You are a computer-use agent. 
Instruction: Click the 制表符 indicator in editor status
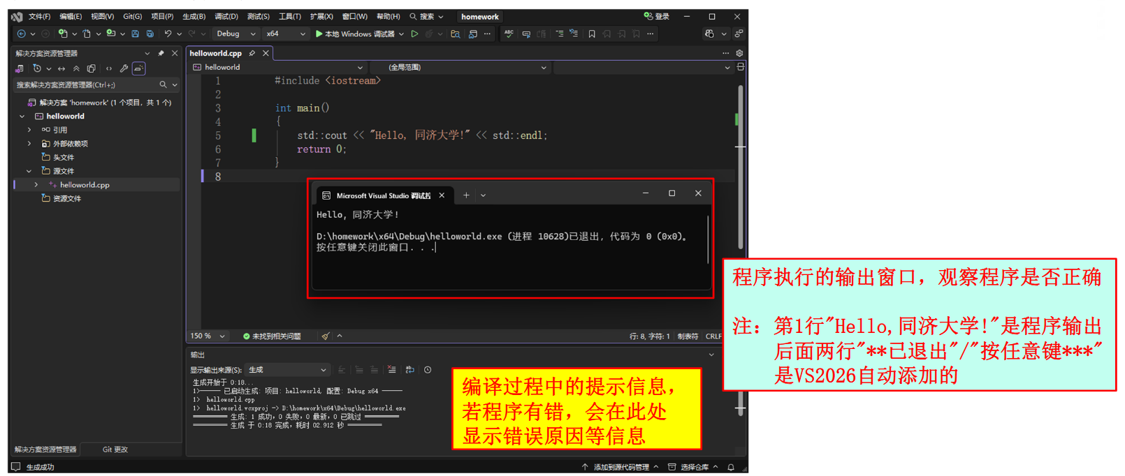pyautogui.click(x=688, y=336)
